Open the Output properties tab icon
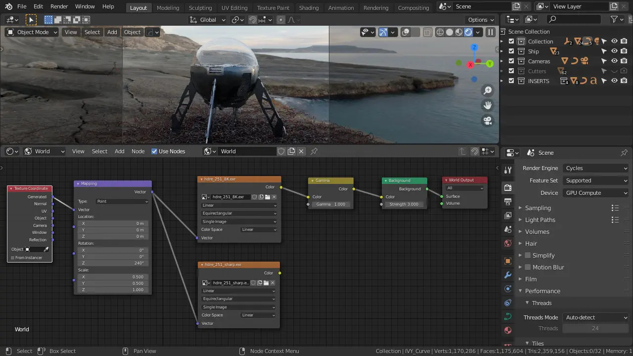633x356 pixels. pos(508,202)
